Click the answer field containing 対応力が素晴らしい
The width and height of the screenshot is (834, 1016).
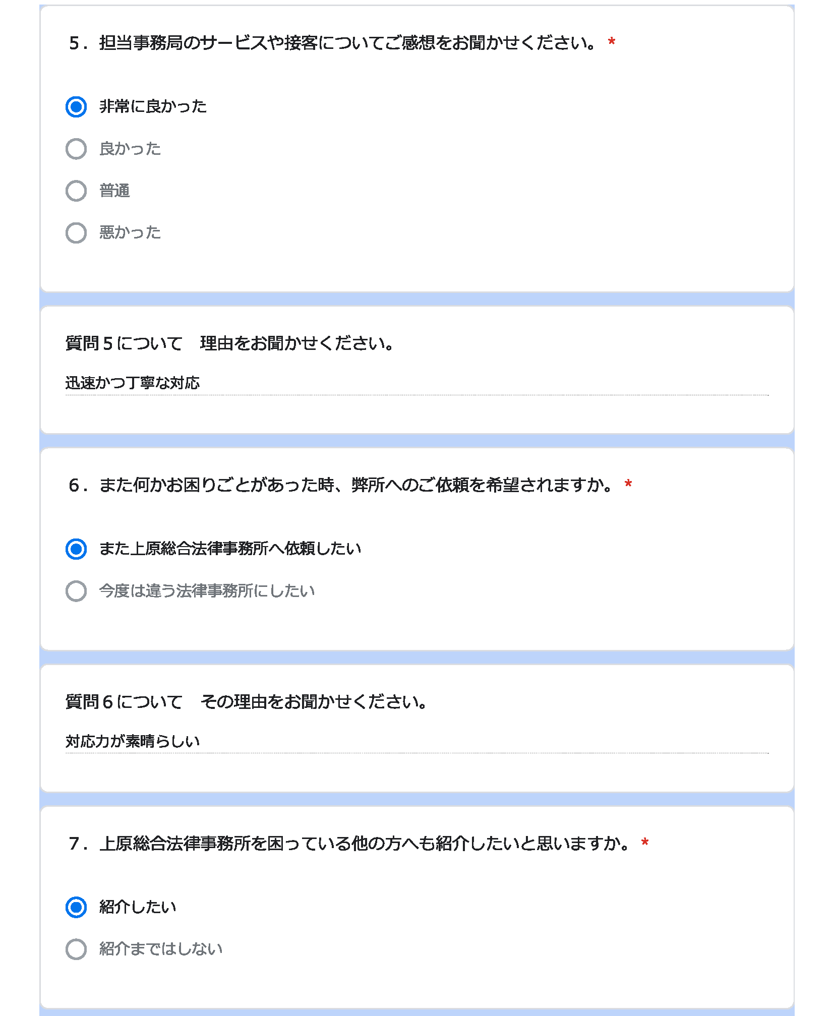point(417,742)
